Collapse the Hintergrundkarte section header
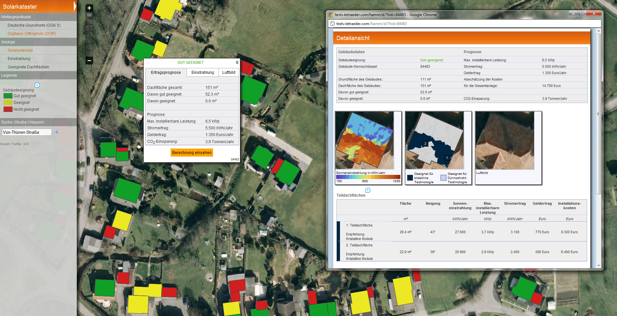Screen dimensions: 617x316 tap(16, 17)
